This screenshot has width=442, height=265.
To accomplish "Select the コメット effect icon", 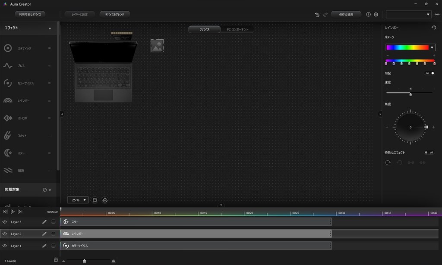I will [x=8, y=135].
